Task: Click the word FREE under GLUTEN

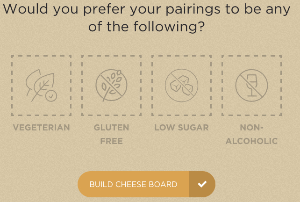Action: pyautogui.click(x=111, y=141)
